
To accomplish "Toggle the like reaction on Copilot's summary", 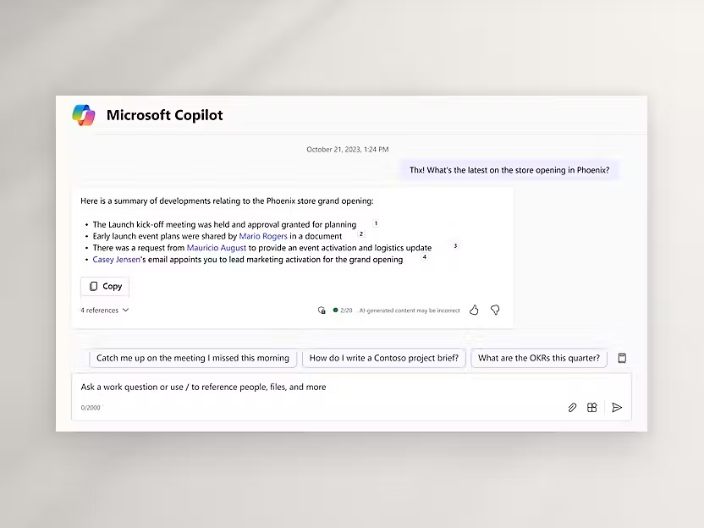I will [474, 311].
